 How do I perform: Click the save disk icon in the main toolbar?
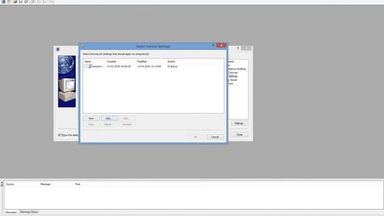(21, 2)
